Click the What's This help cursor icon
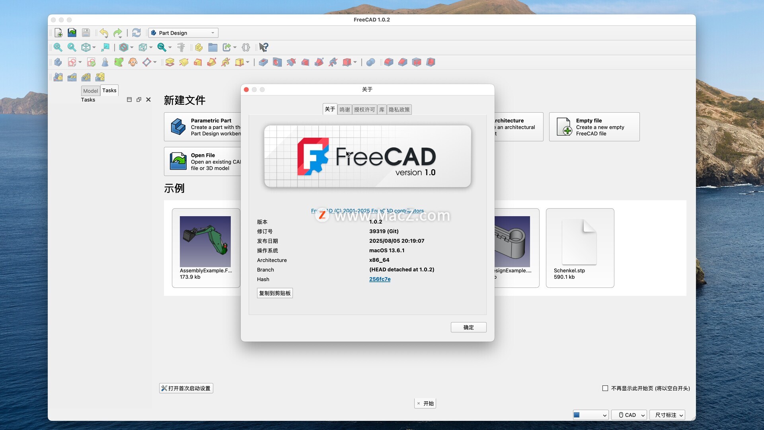764x430 pixels. click(263, 47)
